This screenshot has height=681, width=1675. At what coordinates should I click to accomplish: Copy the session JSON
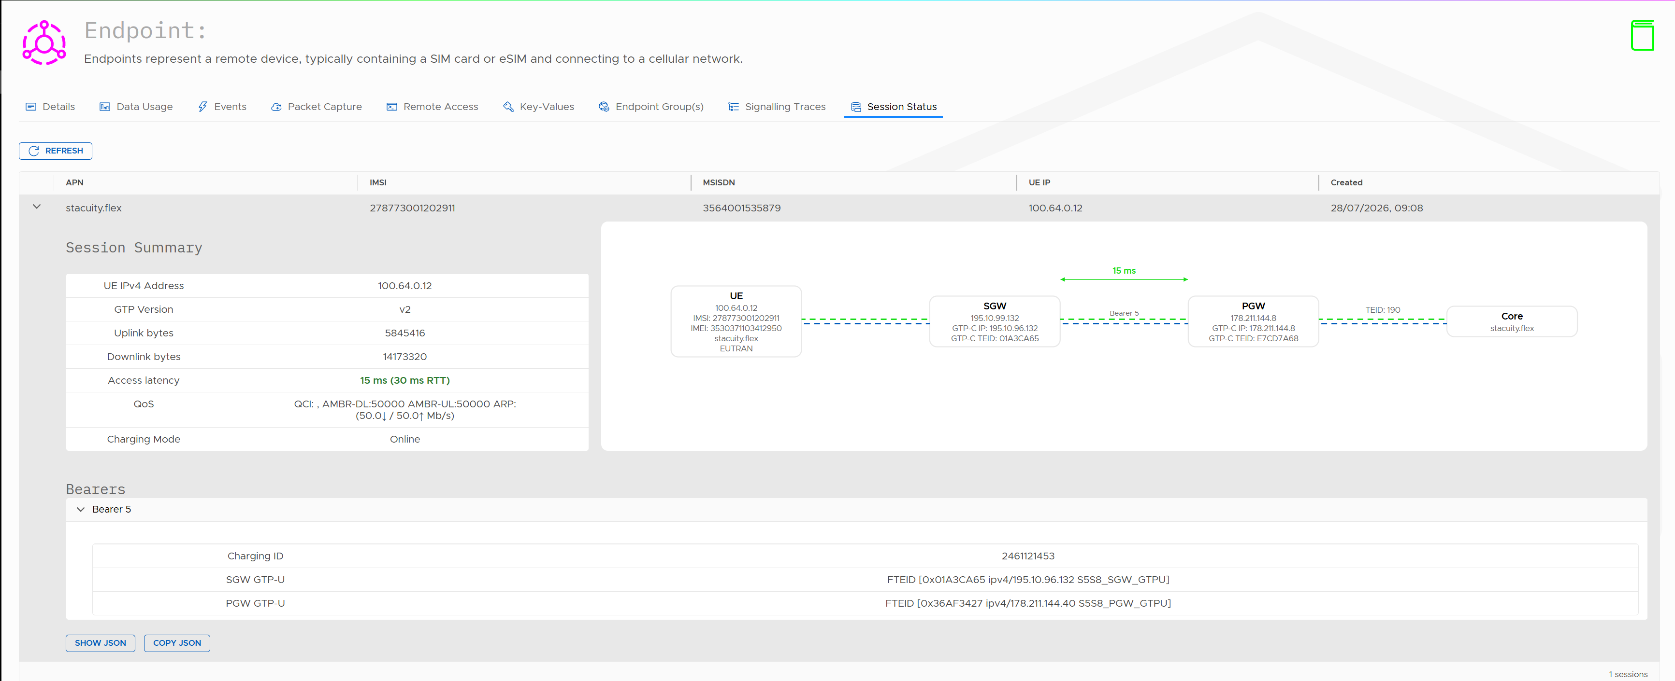click(x=177, y=643)
